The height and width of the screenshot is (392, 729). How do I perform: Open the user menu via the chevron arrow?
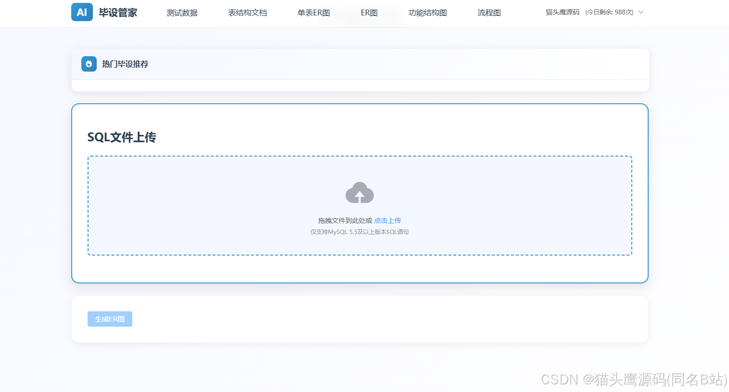[641, 12]
